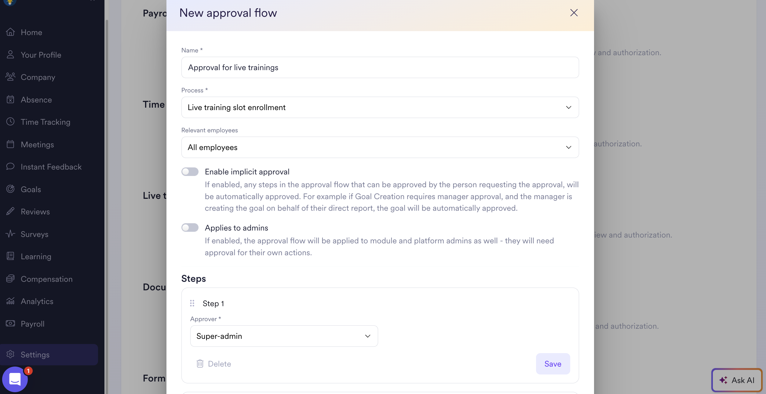Image resolution: width=766 pixels, height=394 pixels.
Task: Click the Ask AI button
Action: 737,380
